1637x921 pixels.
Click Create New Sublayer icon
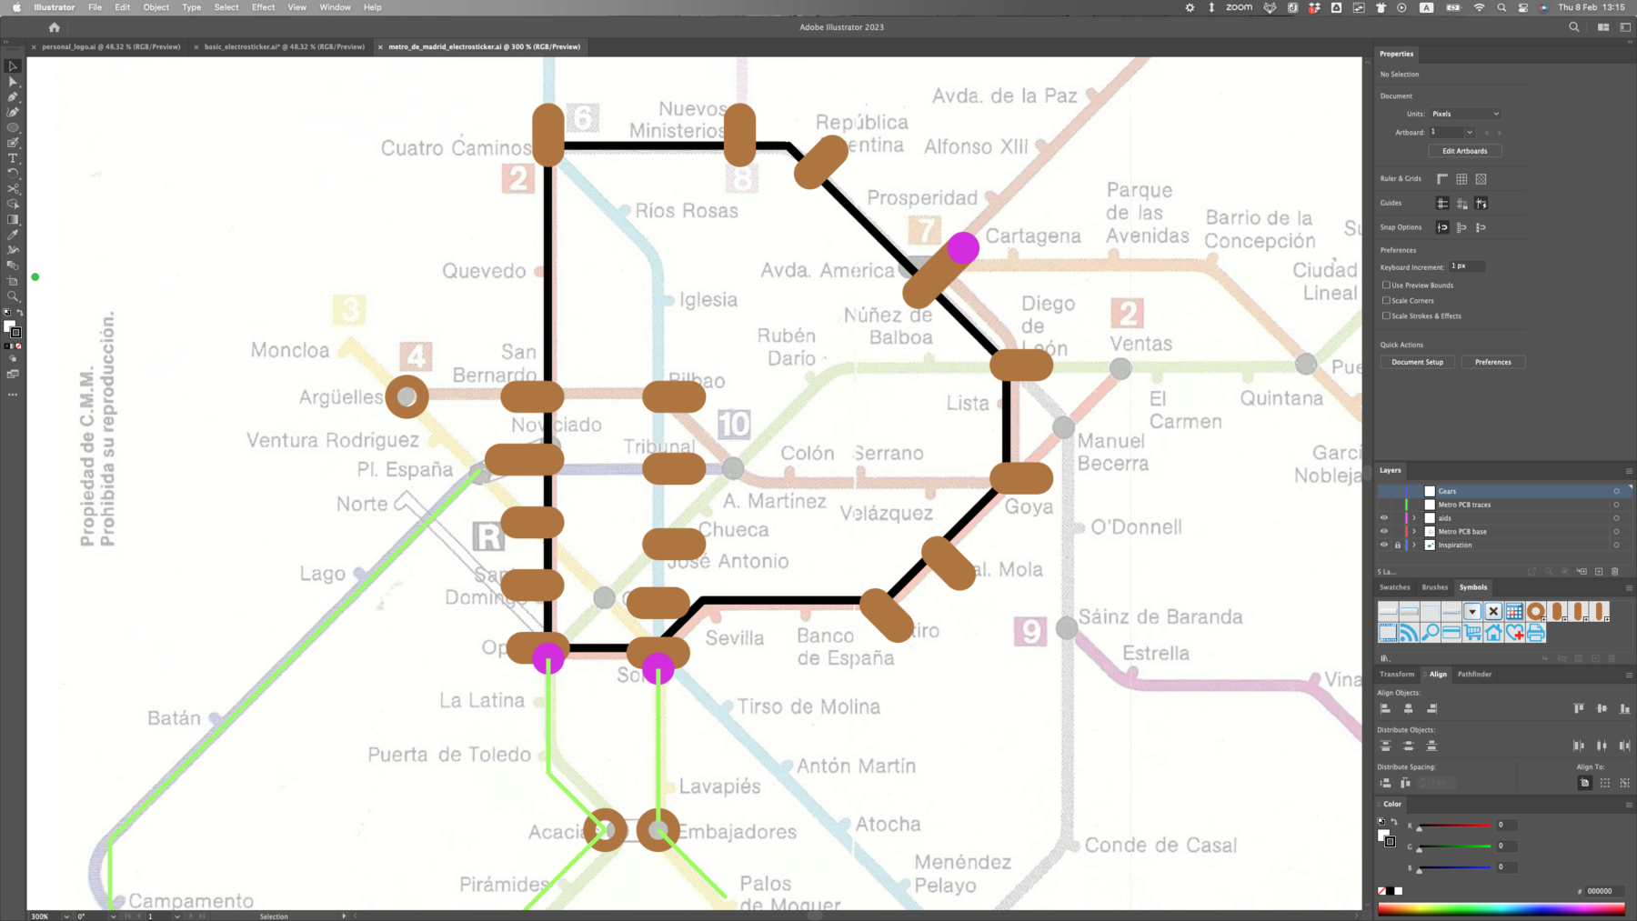(x=1582, y=571)
